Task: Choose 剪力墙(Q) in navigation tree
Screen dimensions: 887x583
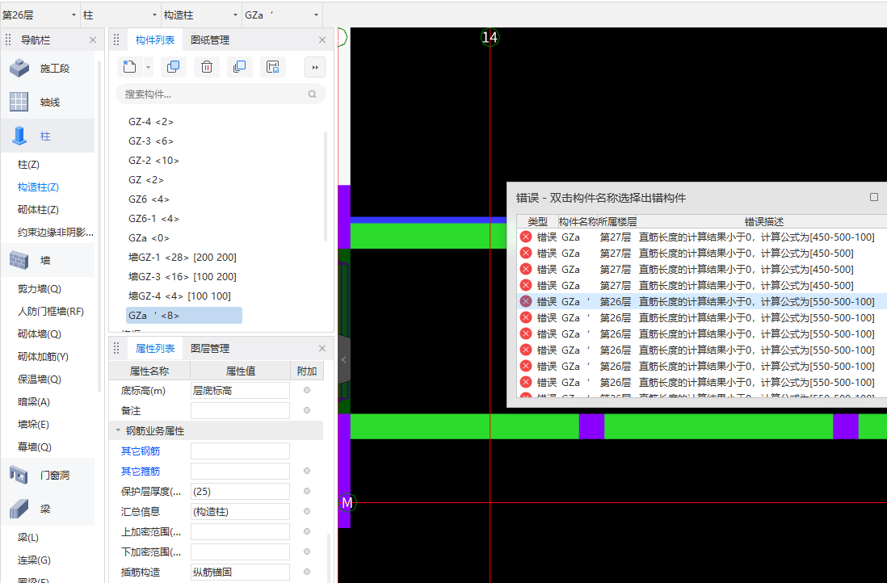Action: tap(39, 289)
